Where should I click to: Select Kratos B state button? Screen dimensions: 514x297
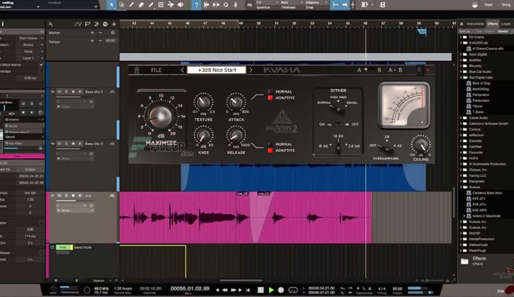click(x=379, y=70)
